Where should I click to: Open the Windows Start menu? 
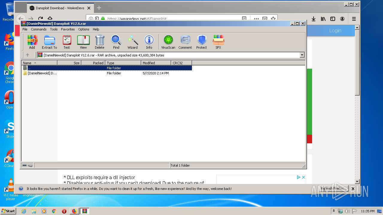coord(8,211)
